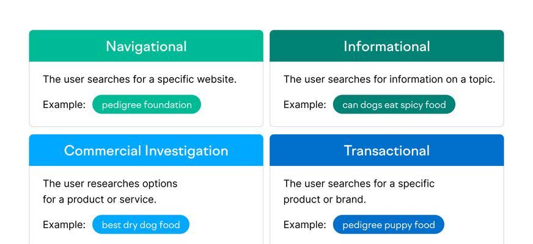The width and height of the screenshot is (533, 244).
Task: Click the 'pedigree puppy food' pill
Action: [x=389, y=224]
